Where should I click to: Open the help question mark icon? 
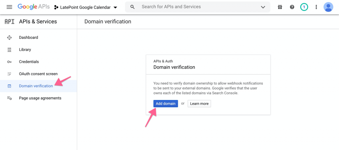292,7
